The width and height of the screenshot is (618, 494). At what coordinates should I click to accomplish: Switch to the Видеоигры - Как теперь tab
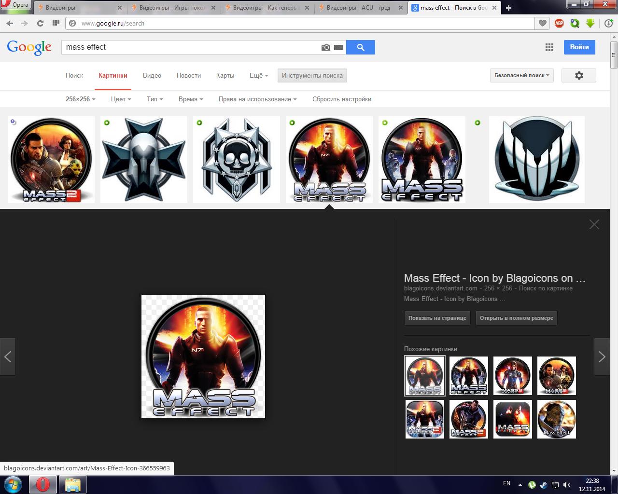[x=267, y=8]
